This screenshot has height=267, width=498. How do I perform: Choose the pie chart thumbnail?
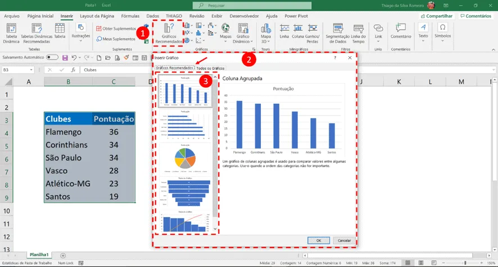[185, 158]
